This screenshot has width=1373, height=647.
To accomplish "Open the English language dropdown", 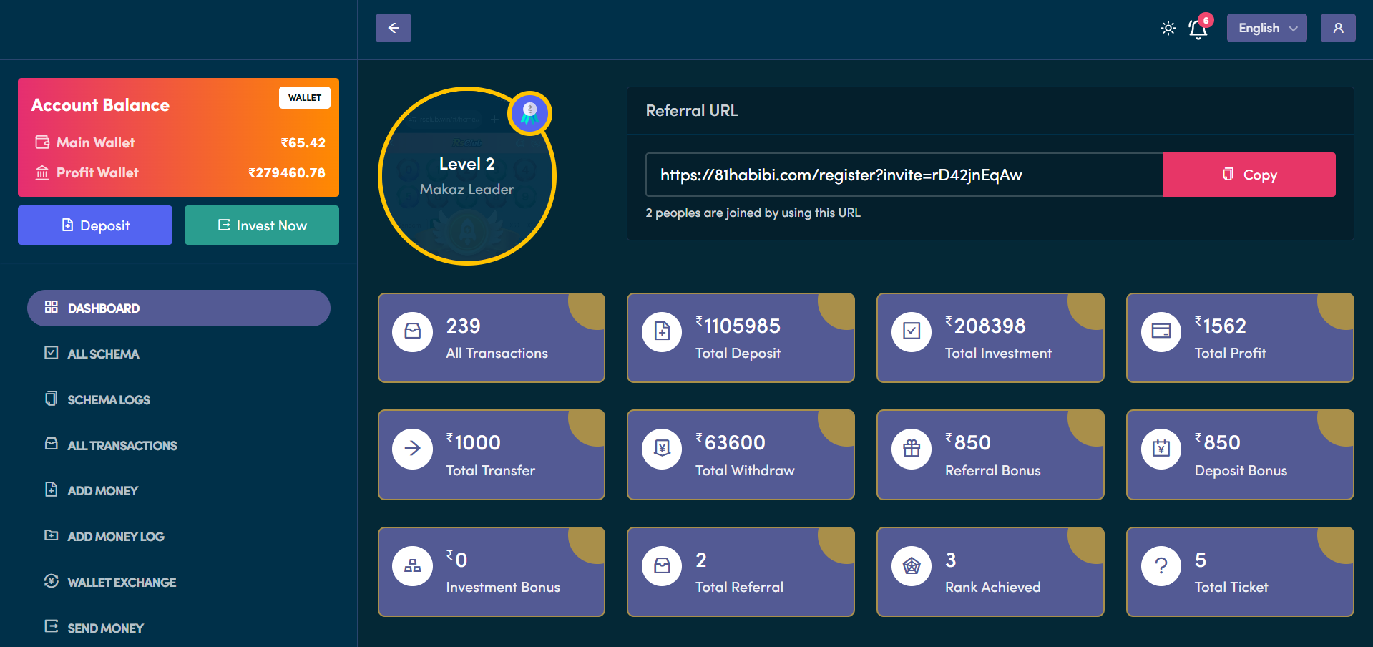I will coord(1266,28).
